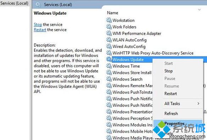This screenshot has width=207, height=140.
Task: Click the Windows Update heading in description pane
Action: (x=50, y=13)
